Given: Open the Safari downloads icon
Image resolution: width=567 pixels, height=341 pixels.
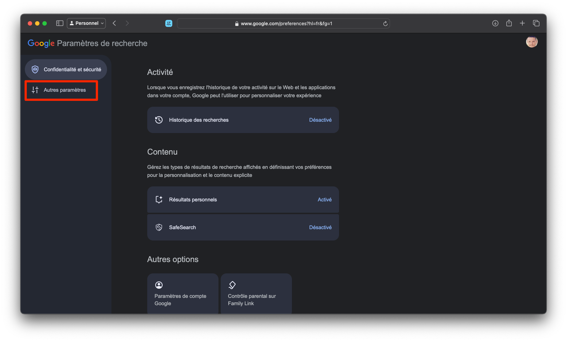Looking at the screenshot, I should (x=495, y=23).
